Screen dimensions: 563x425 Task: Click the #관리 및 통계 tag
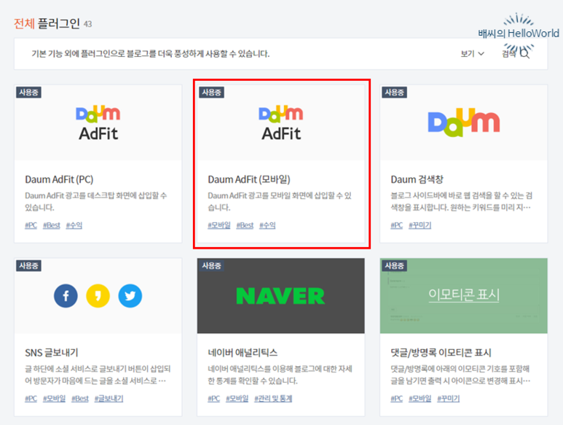273,399
